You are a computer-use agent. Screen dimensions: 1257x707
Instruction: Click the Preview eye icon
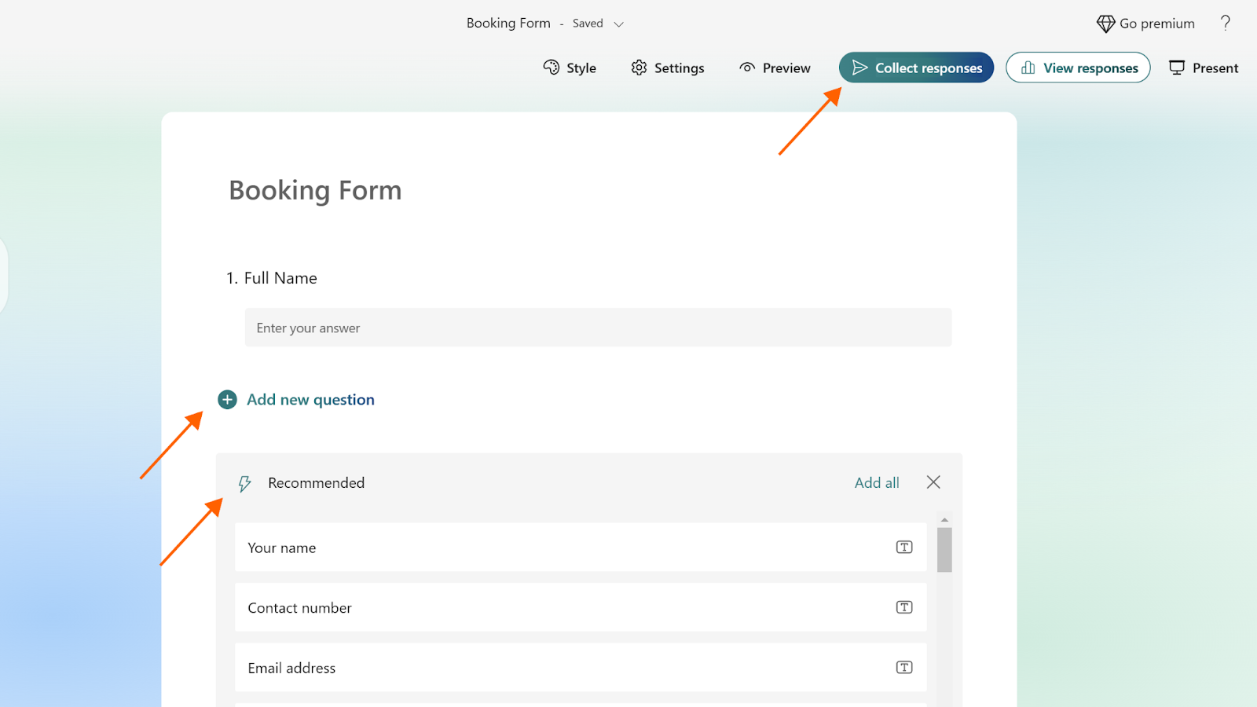747,68
